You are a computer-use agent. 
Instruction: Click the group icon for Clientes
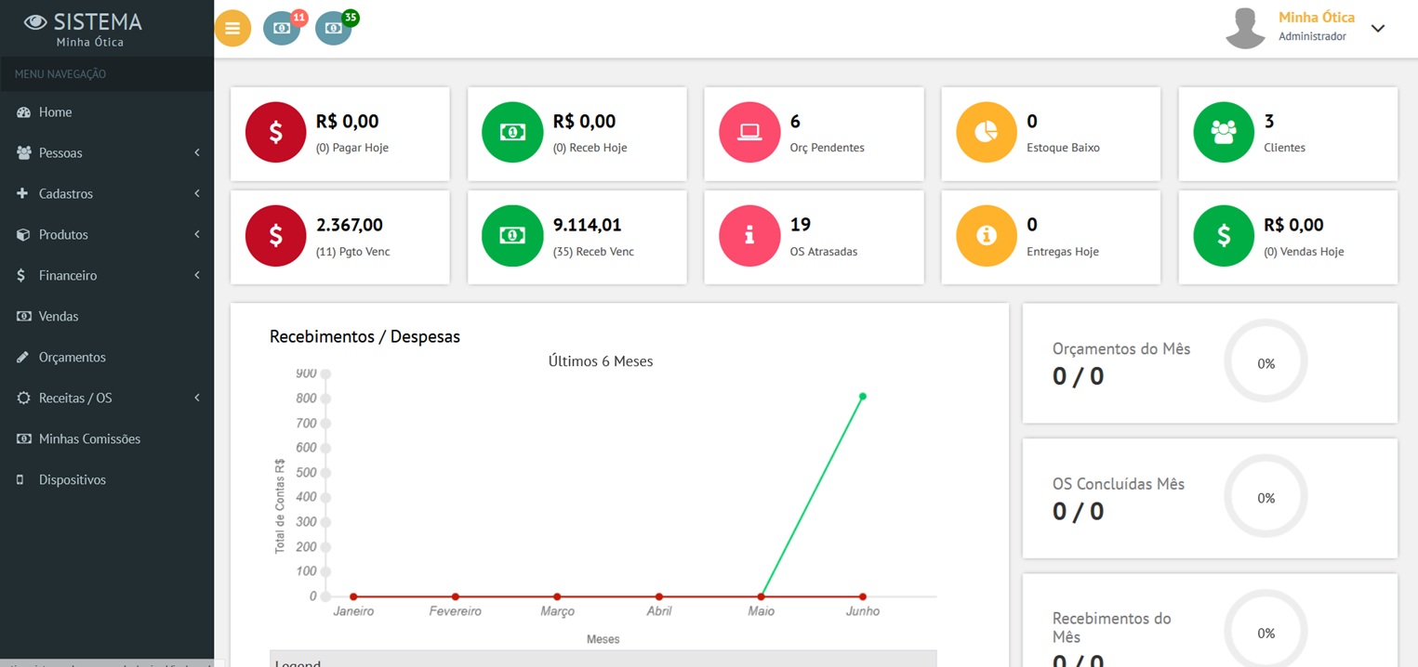click(1224, 132)
